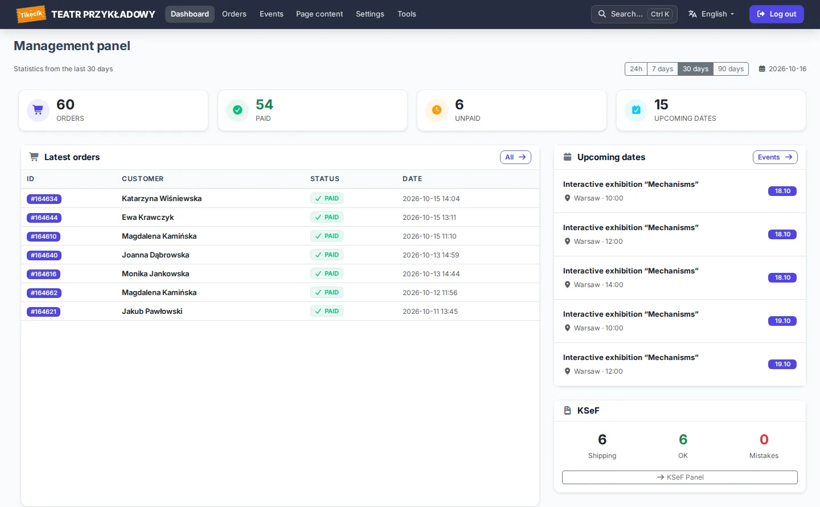The height and width of the screenshot is (507, 820).
Task: Click the magnifier icon in the search box
Action: tap(602, 14)
